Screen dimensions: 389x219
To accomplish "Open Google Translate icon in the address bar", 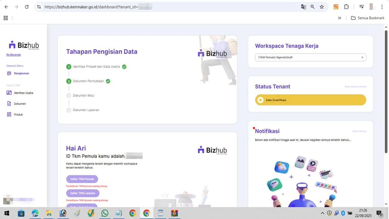I will click(303, 6).
